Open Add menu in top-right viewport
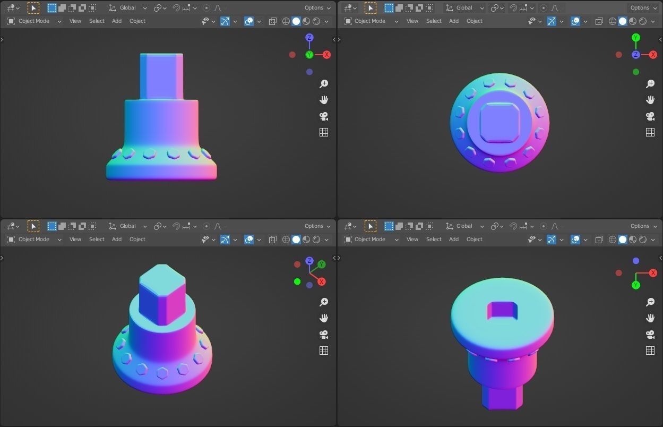 tap(454, 21)
